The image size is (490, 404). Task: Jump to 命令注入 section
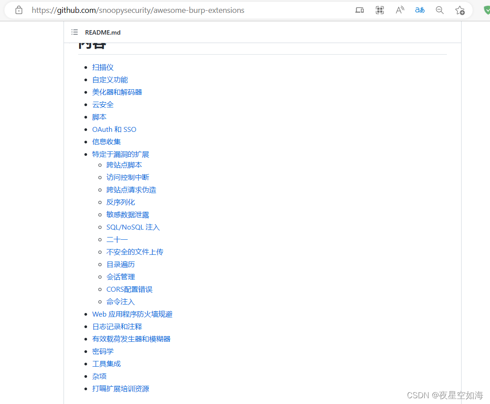click(121, 302)
